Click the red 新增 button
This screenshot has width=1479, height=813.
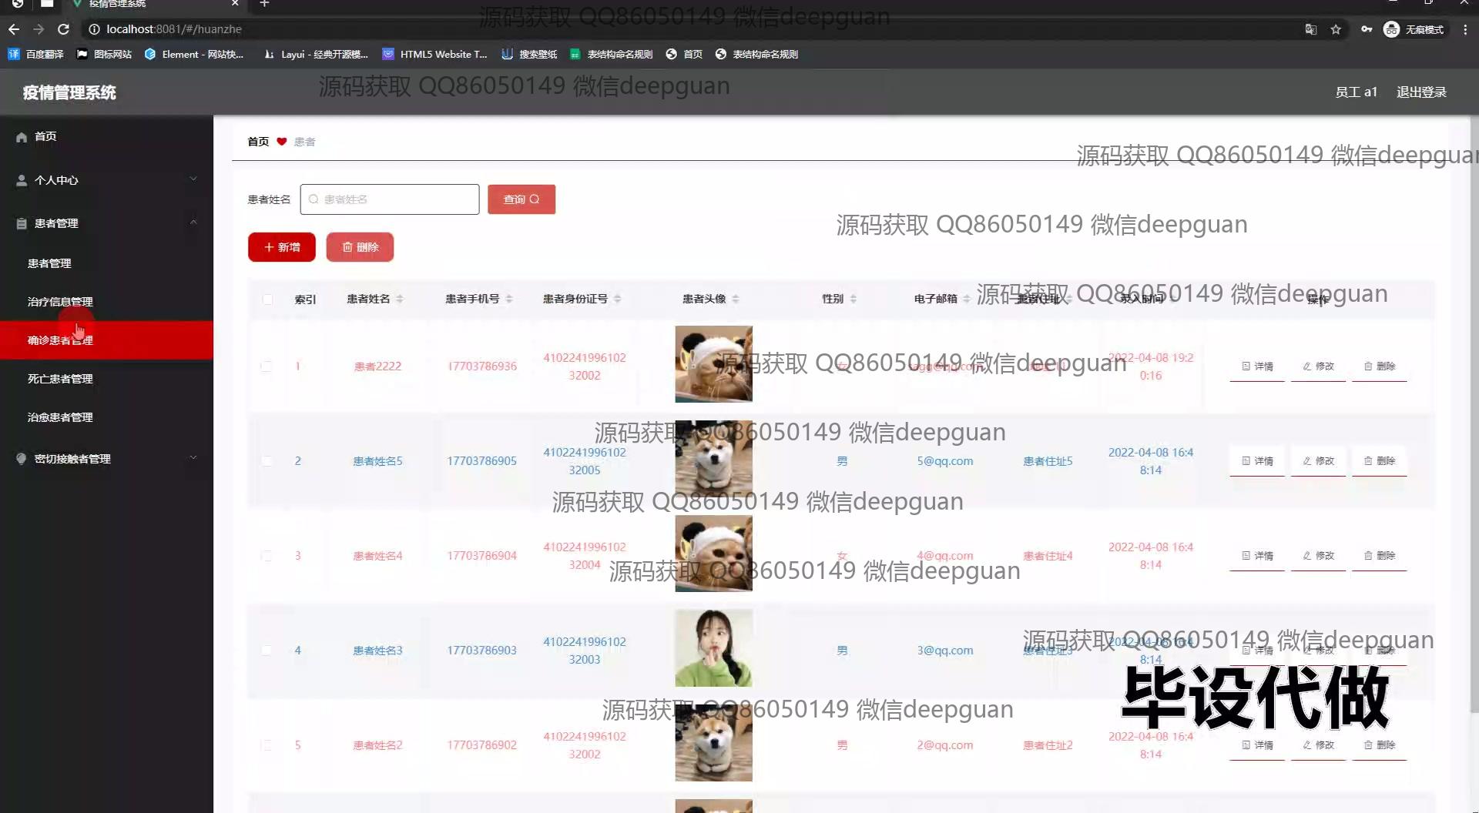tap(282, 247)
